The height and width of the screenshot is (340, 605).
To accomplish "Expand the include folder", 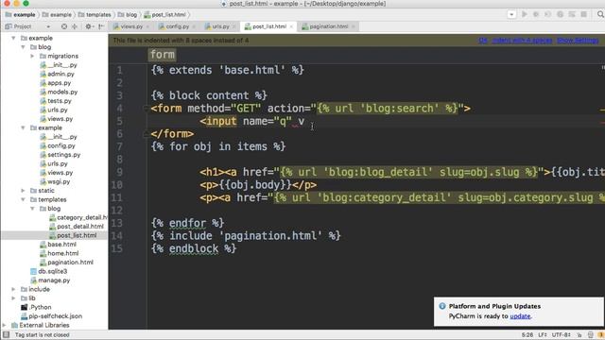I will (13, 289).
